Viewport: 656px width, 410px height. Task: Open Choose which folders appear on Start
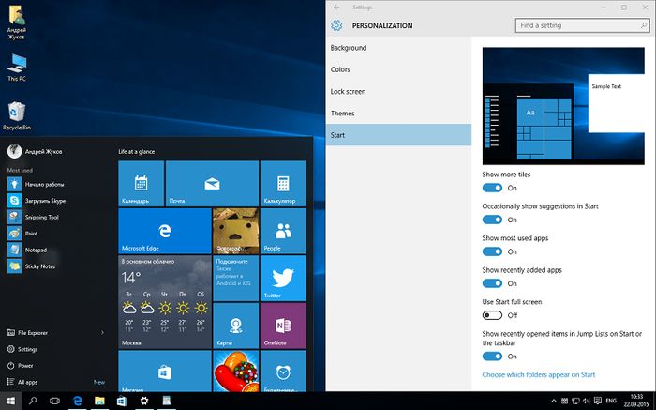point(539,374)
